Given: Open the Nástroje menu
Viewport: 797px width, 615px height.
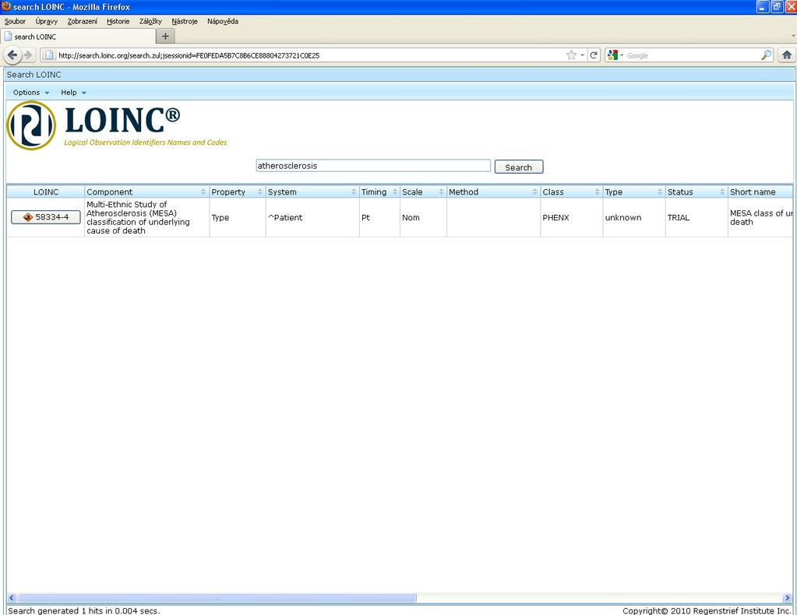Looking at the screenshot, I should (x=185, y=21).
